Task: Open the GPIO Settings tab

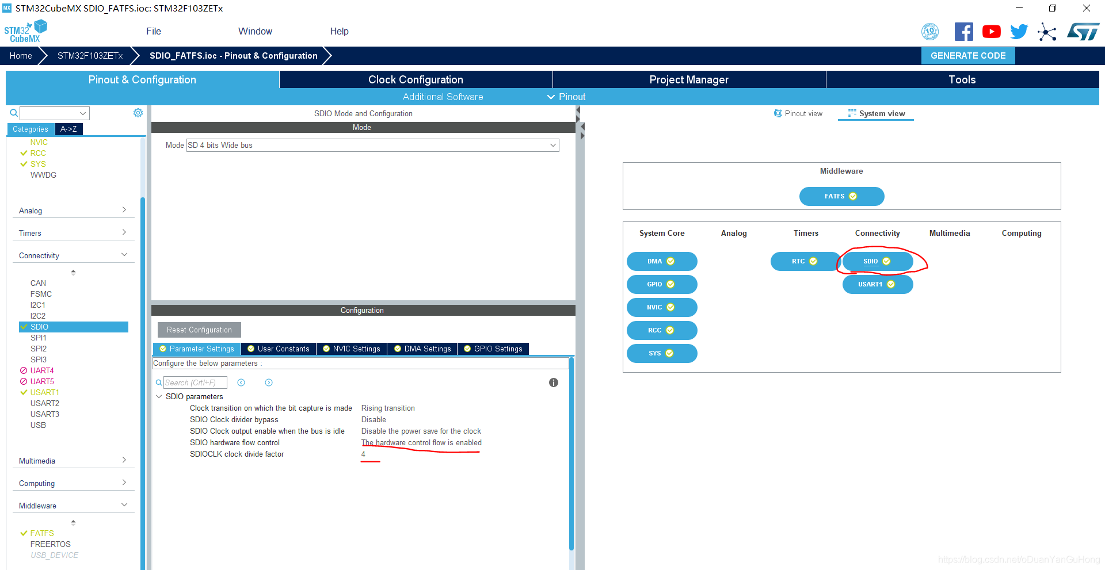Action: (x=493, y=349)
